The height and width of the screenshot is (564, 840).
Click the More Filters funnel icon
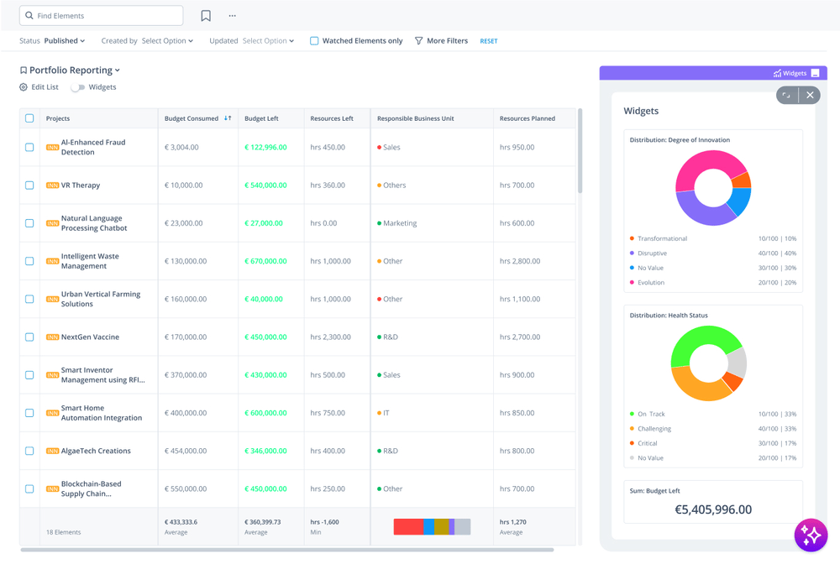tap(419, 40)
